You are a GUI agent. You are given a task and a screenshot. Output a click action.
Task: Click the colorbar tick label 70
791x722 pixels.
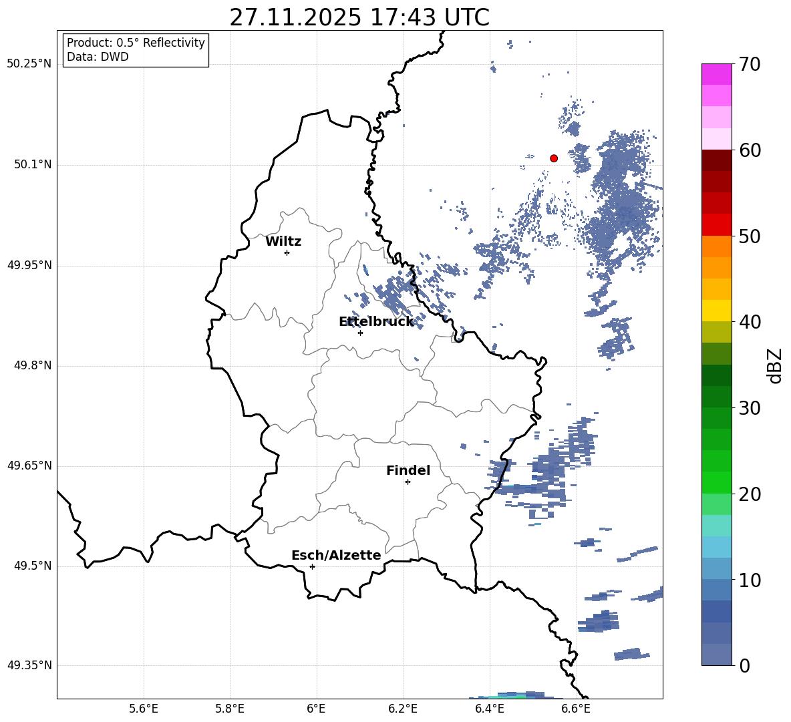(x=750, y=65)
